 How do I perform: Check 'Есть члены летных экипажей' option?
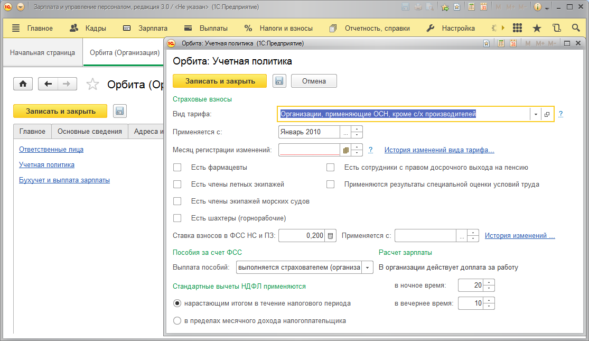pyautogui.click(x=177, y=185)
